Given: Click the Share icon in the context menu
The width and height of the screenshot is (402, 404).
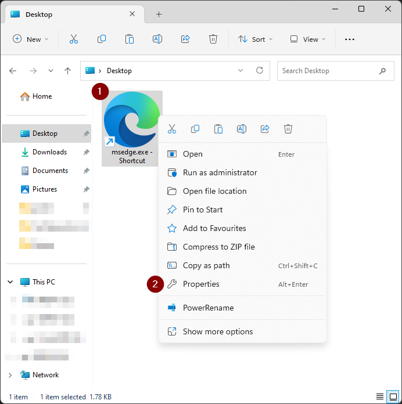Looking at the screenshot, I should tap(265, 129).
